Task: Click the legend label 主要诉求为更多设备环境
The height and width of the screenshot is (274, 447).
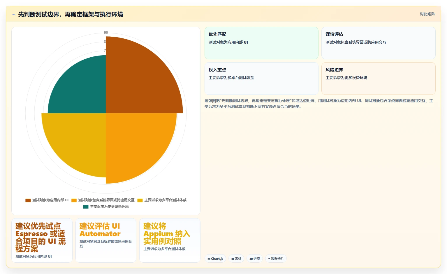Action: click(x=109, y=207)
